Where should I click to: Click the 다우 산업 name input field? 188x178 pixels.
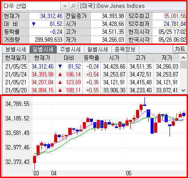[31, 6]
